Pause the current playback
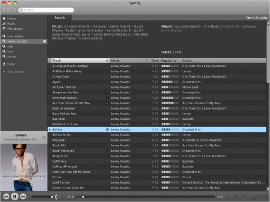 [15, 197]
